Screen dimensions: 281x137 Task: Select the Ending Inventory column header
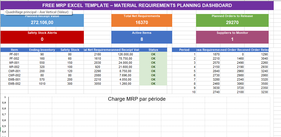(x=42, y=50)
